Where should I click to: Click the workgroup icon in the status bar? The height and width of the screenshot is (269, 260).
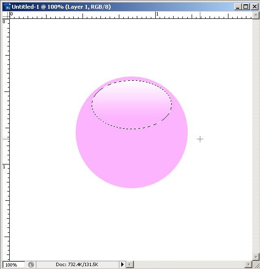click(x=31, y=265)
